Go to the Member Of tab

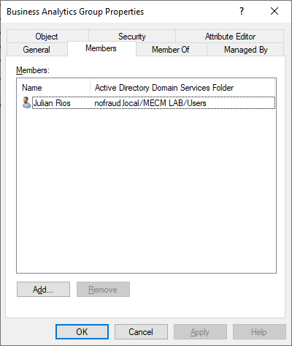tap(171, 50)
